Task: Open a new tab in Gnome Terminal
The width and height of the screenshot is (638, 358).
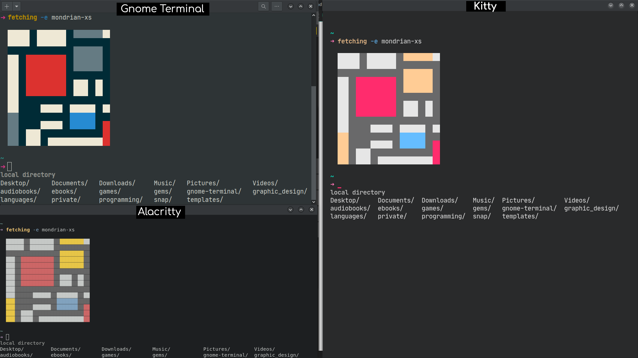Action: [7, 6]
